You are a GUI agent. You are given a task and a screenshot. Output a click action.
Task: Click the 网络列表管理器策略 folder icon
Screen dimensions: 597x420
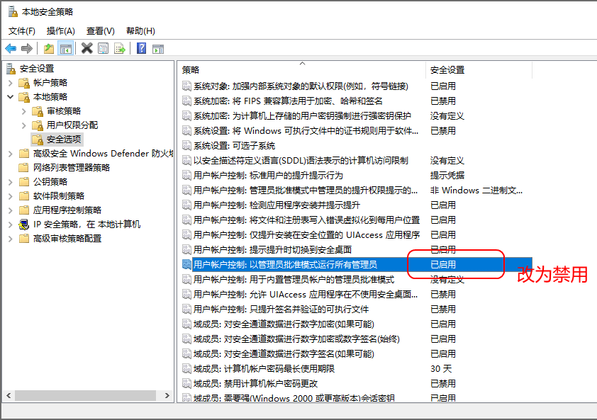point(24,168)
